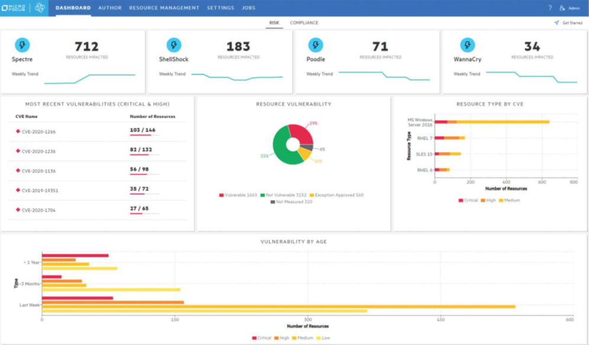Image resolution: width=589 pixels, height=345 pixels.
Task: Toggle Not Vulnerable legend entry
Action: click(x=284, y=195)
